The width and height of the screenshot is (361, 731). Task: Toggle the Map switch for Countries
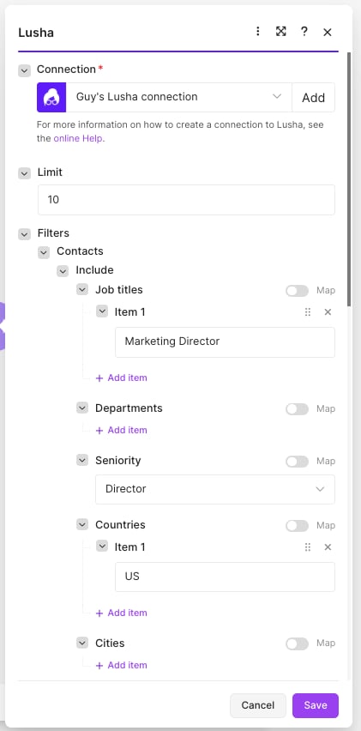(298, 525)
